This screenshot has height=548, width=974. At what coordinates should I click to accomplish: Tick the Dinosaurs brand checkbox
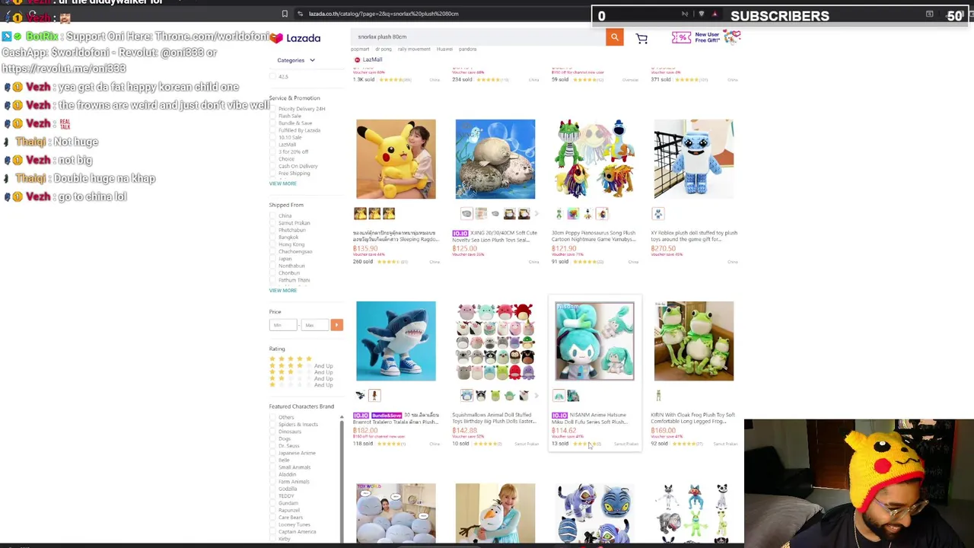(272, 432)
